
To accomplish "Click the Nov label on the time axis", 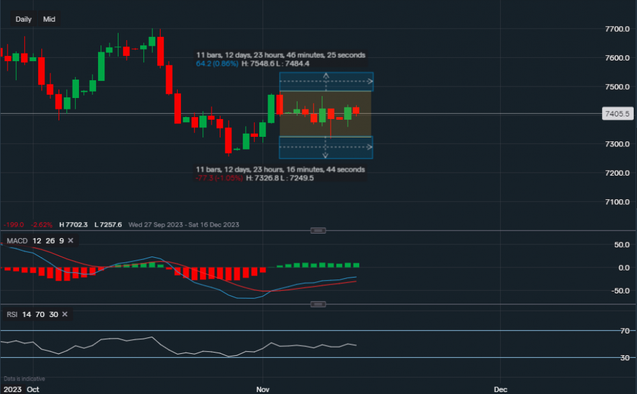I will tap(262, 388).
